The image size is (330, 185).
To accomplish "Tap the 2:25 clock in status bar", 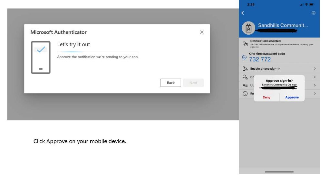I will [251, 4].
